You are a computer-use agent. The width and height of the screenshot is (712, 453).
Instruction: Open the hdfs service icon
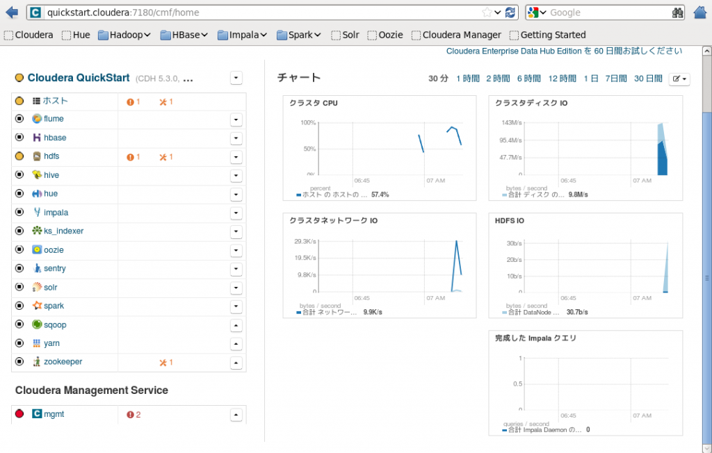click(37, 156)
